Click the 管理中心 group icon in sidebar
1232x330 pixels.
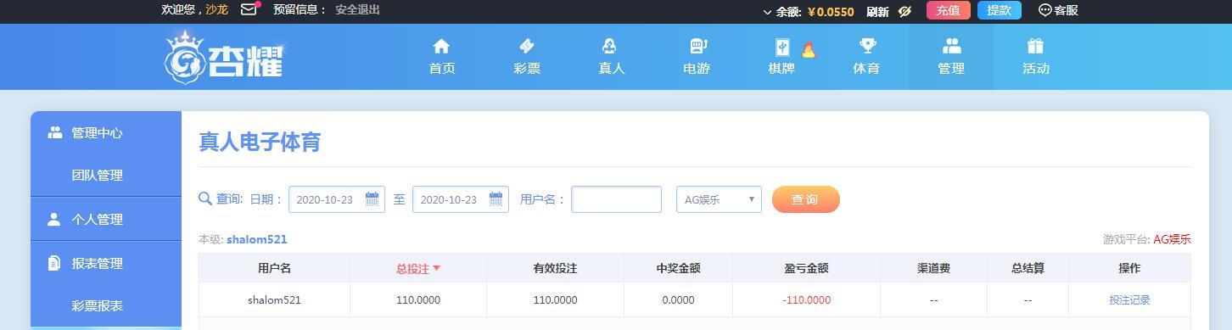click(x=55, y=132)
